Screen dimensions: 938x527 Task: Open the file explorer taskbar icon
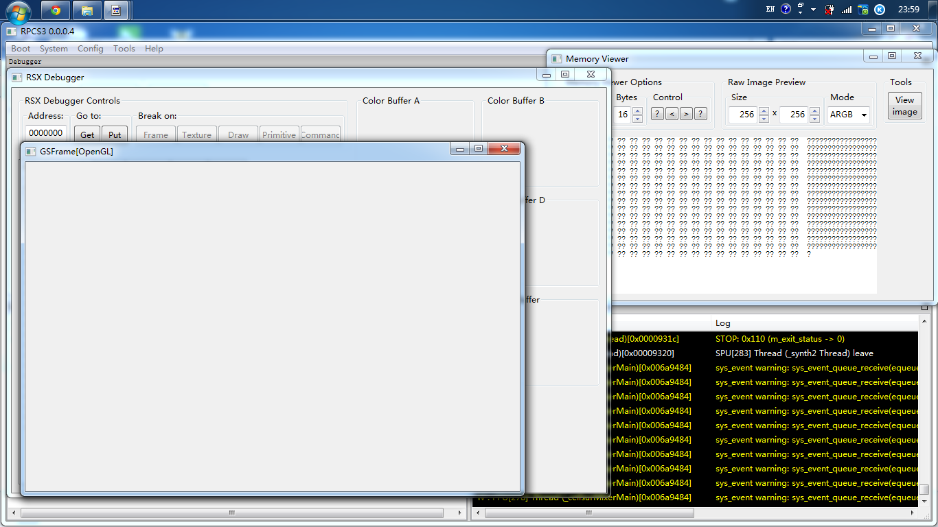pos(87,10)
